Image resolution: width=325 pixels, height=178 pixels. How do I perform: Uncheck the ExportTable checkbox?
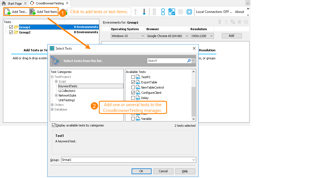133,82
